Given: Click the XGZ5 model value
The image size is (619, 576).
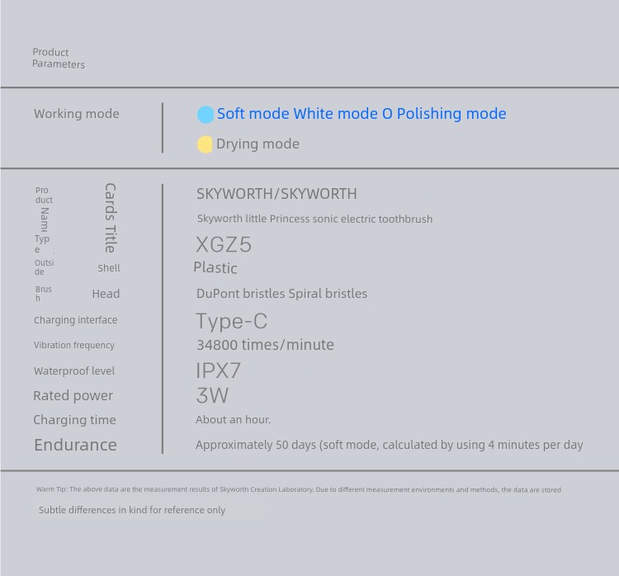Looking at the screenshot, I should [x=224, y=244].
